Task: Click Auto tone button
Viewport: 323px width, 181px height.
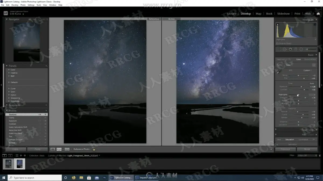Action: 312,83
